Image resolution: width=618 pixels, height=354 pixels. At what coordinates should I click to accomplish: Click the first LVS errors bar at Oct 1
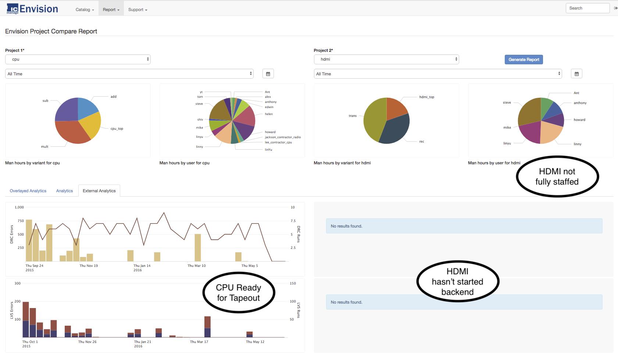click(26, 319)
